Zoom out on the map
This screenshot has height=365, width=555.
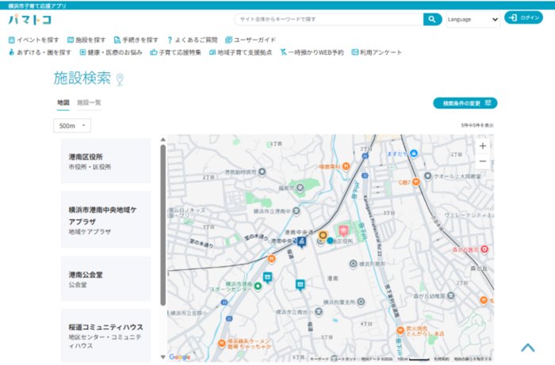pos(482,162)
